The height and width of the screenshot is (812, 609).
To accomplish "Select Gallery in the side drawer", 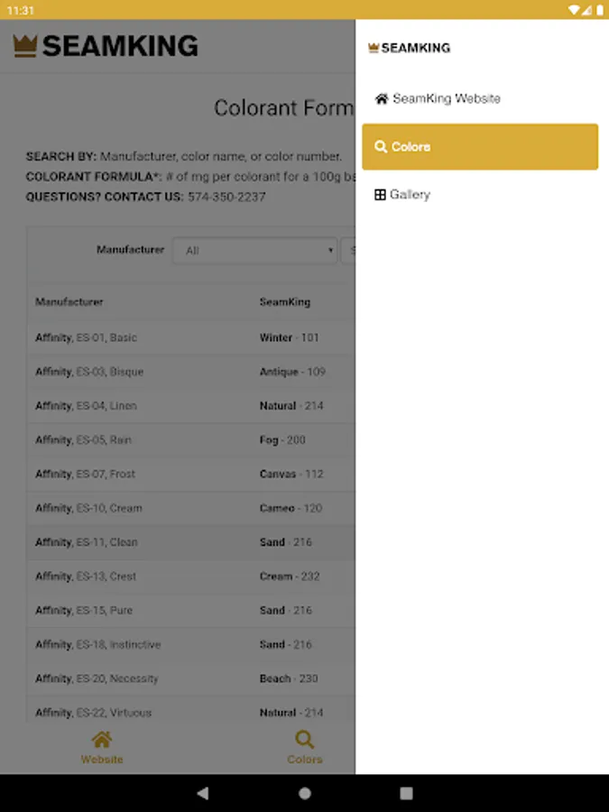I will (410, 195).
